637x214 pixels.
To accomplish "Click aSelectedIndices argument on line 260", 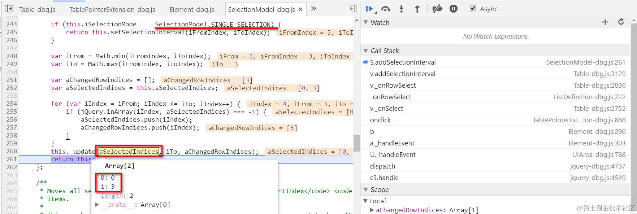I will pyautogui.click(x=129, y=151).
